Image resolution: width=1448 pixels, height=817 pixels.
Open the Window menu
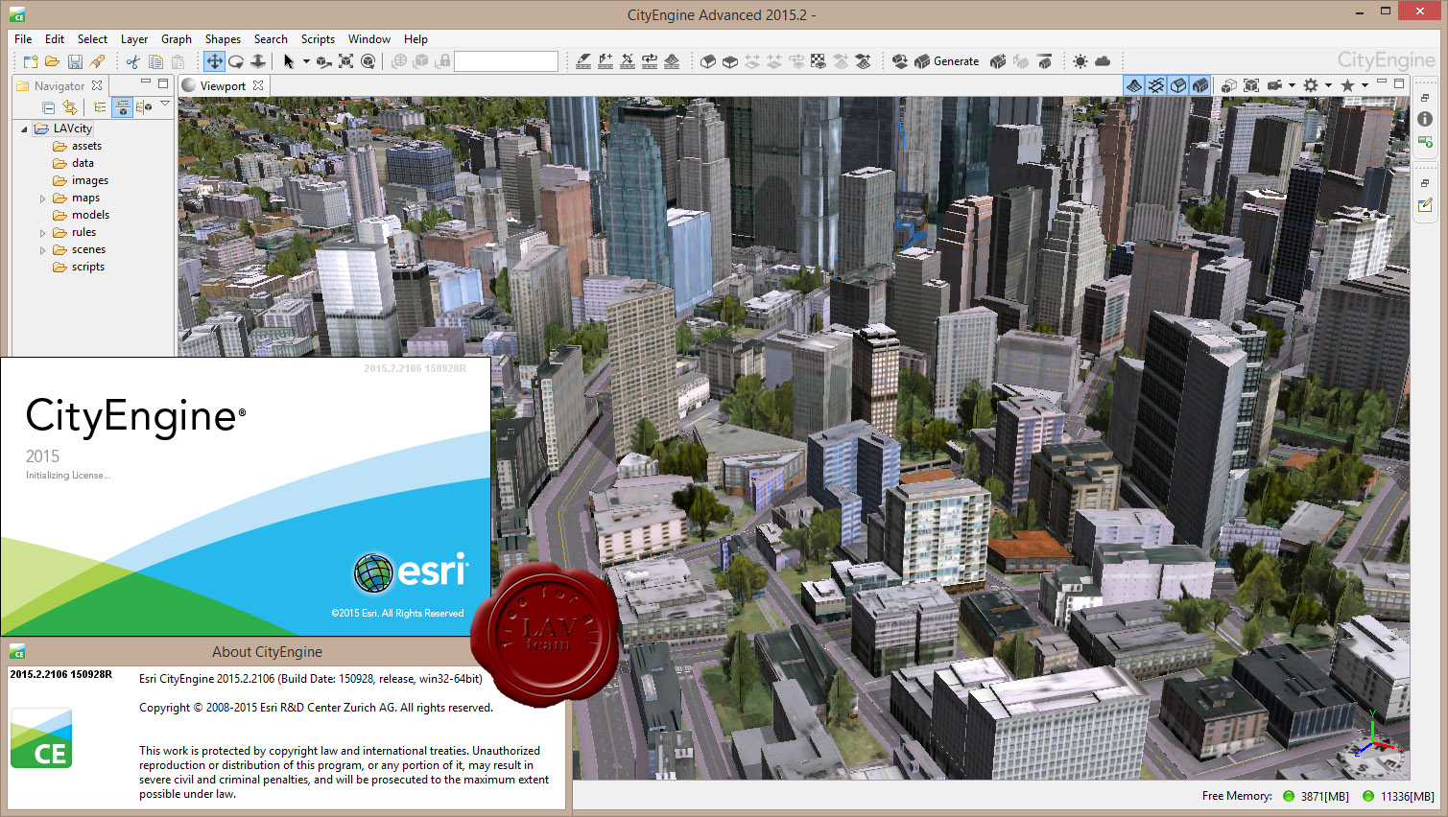(x=369, y=39)
